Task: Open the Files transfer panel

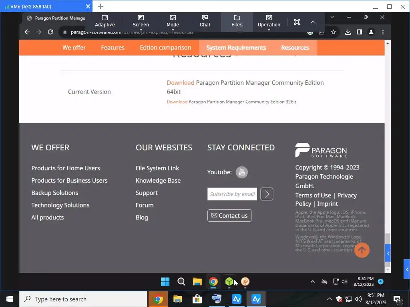Action: point(237,21)
